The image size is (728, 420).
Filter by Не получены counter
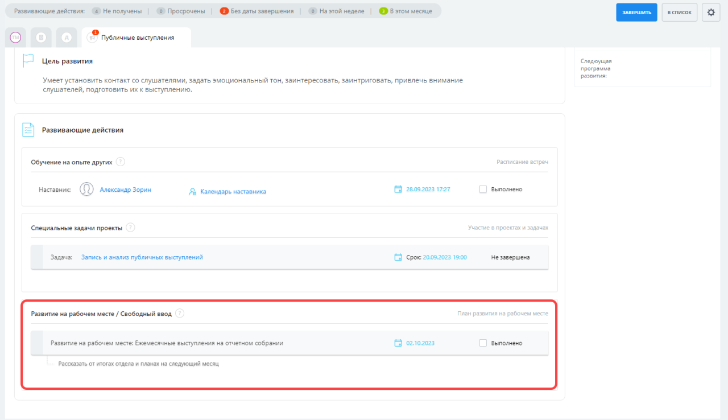click(x=116, y=11)
